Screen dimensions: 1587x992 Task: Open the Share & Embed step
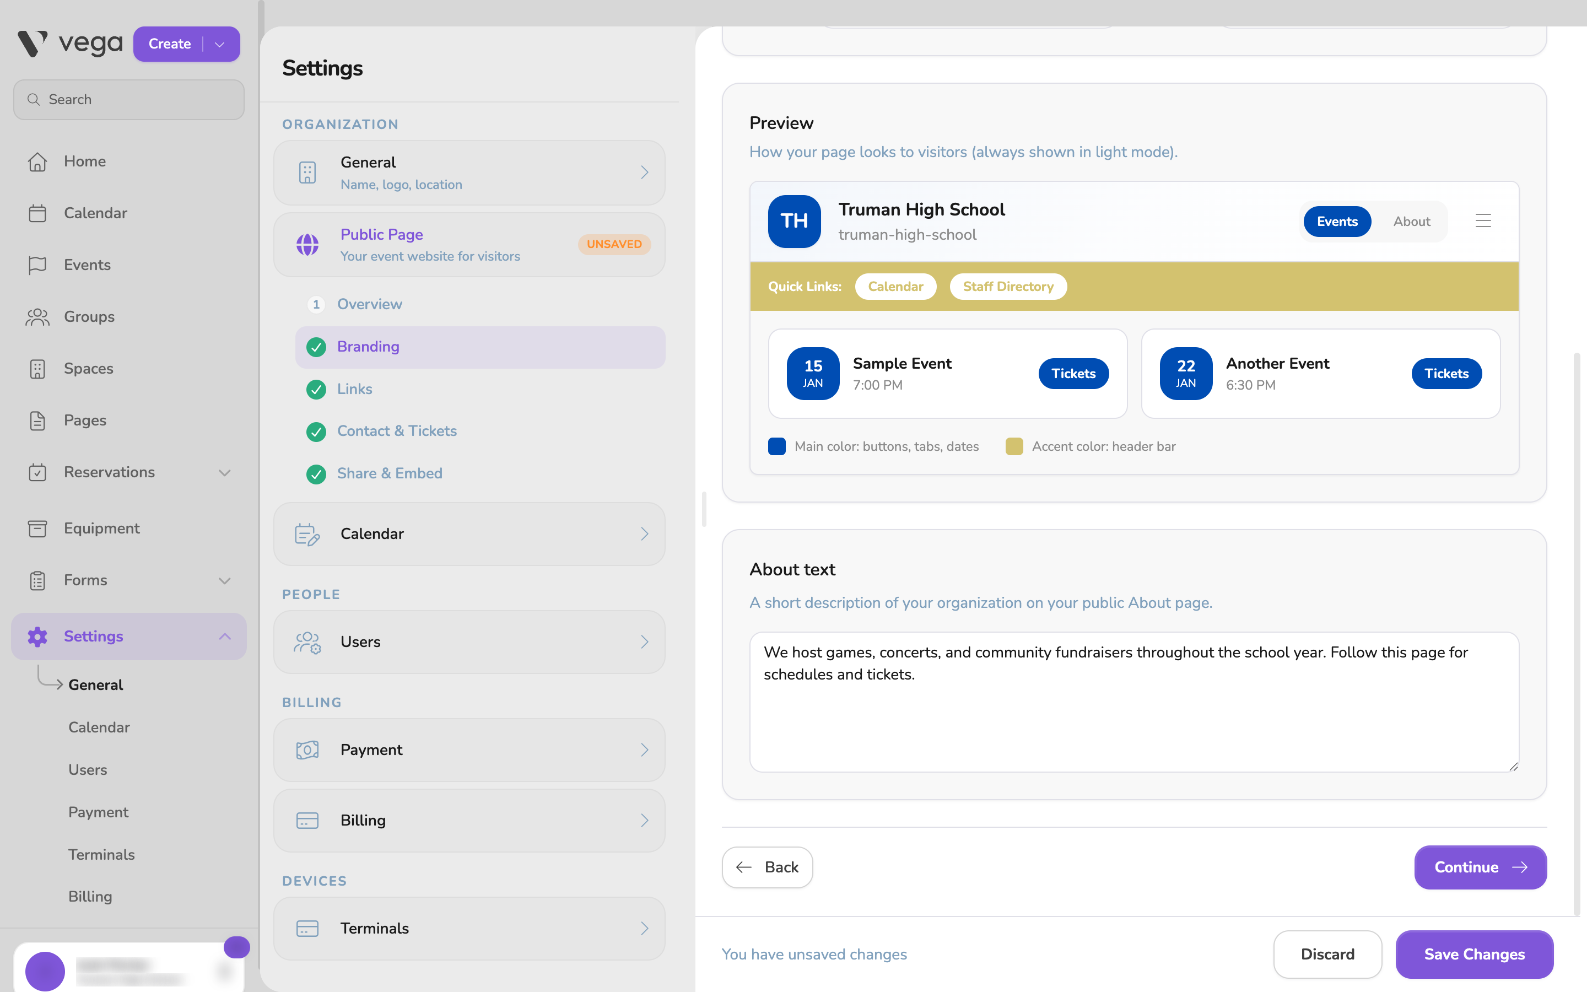click(x=480, y=474)
